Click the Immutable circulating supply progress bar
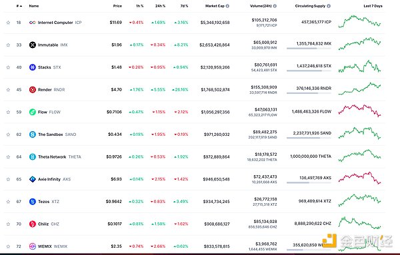The width and height of the screenshot is (400, 255). [309, 49]
